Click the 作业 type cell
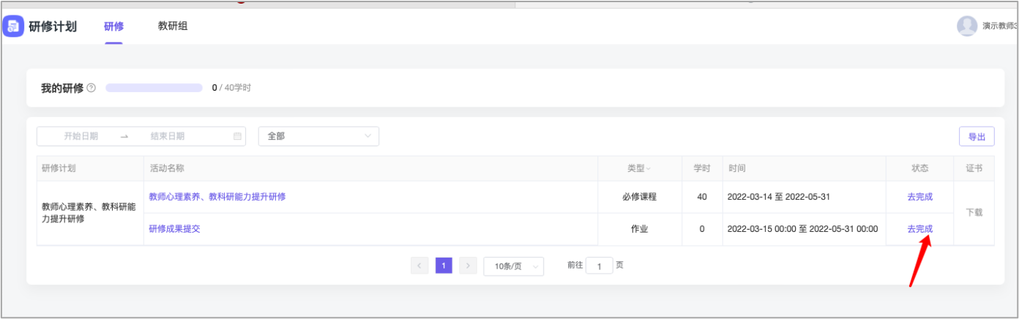Viewport: 1019px width, 319px height. [640, 229]
